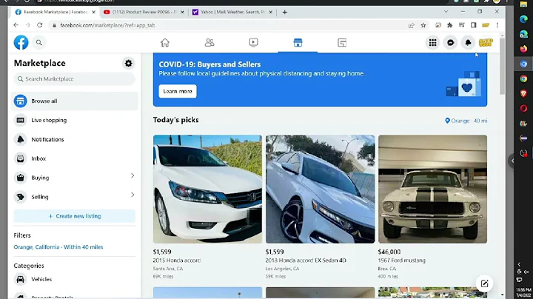Bookmark this page with the star icon
Screen dimensions: 533x299
[423, 25]
